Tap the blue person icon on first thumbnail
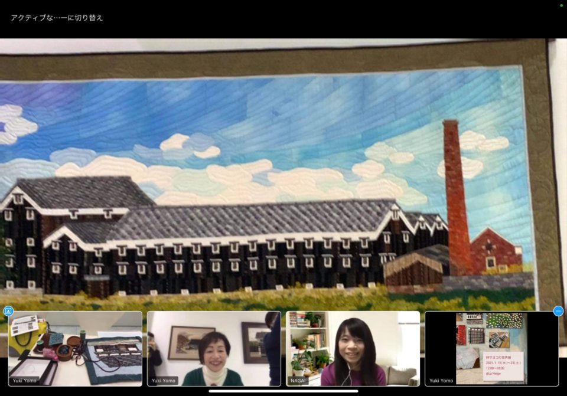This screenshot has height=396, width=567. pyautogui.click(x=8, y=311)
